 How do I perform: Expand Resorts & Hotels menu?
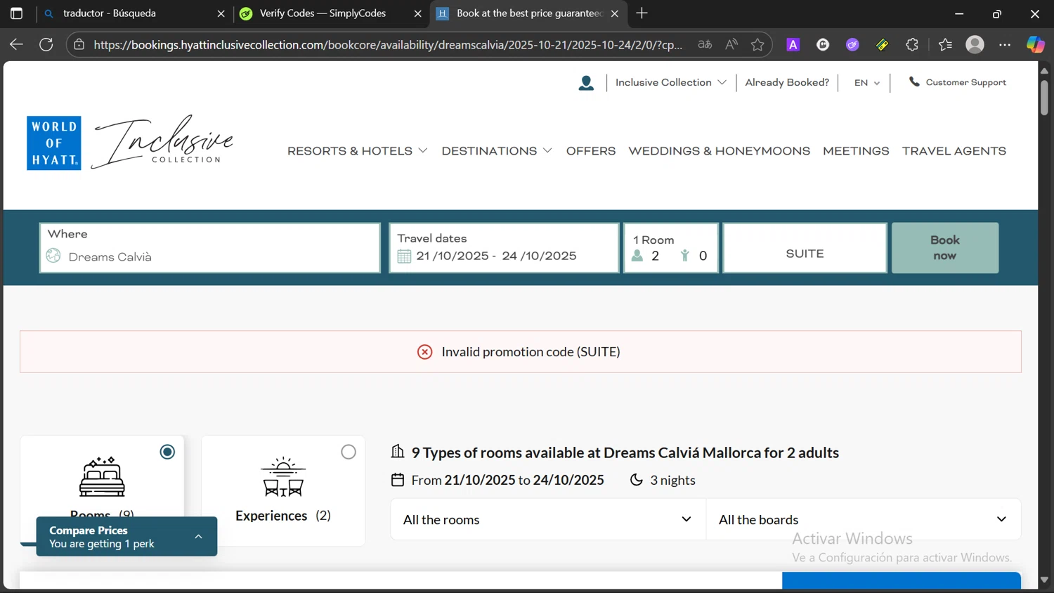tap(357, 151)
